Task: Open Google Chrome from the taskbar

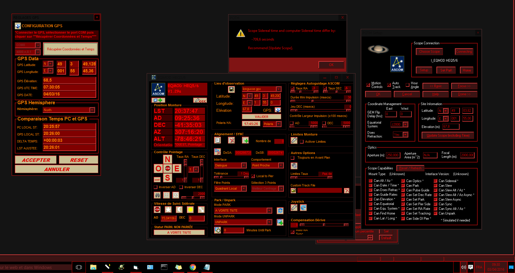Action: (193, 267)
